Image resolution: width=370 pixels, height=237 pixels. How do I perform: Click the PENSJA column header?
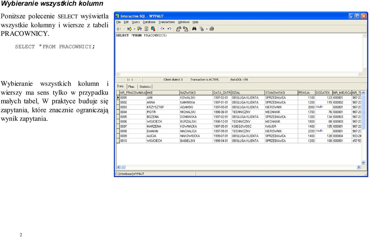pos(306,93)
